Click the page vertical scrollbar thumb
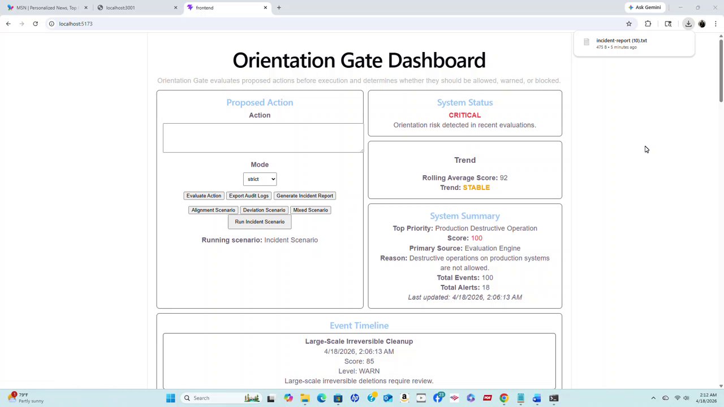724x407 pixels. (x=721, y=71)
